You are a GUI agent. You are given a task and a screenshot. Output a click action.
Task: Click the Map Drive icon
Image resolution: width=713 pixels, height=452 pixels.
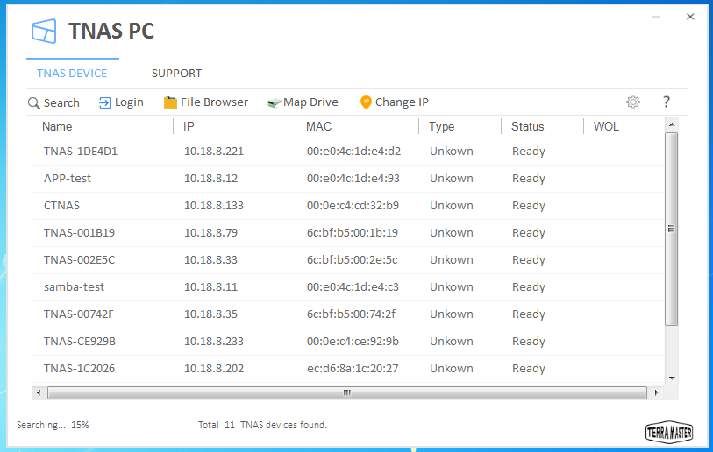coord(274,102)
